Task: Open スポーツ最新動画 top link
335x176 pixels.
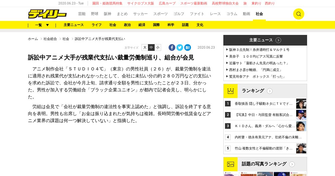Action: point(194,3)
